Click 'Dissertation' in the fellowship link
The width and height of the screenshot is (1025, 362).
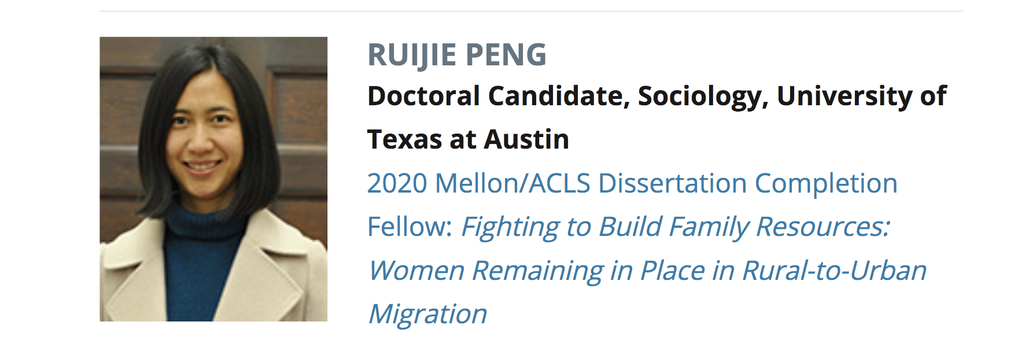coord(672,183)
